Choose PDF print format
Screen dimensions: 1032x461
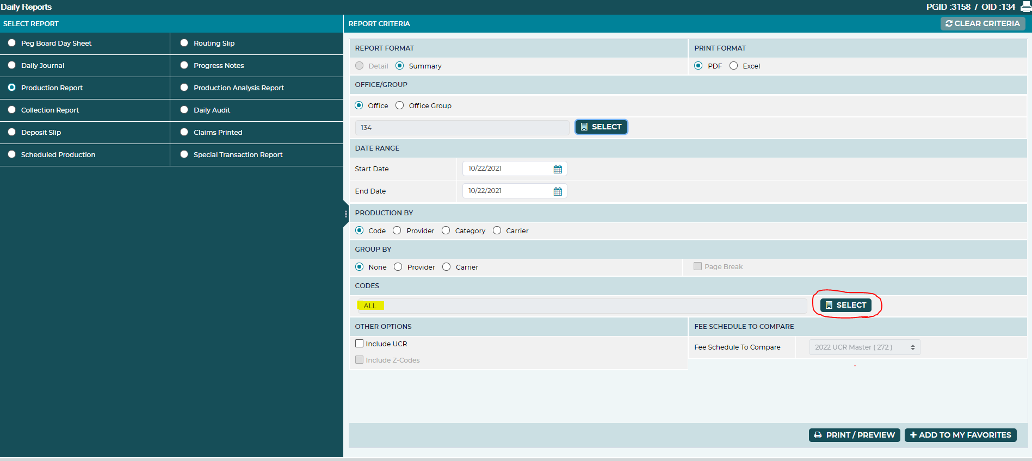click(x=699, y=66)
